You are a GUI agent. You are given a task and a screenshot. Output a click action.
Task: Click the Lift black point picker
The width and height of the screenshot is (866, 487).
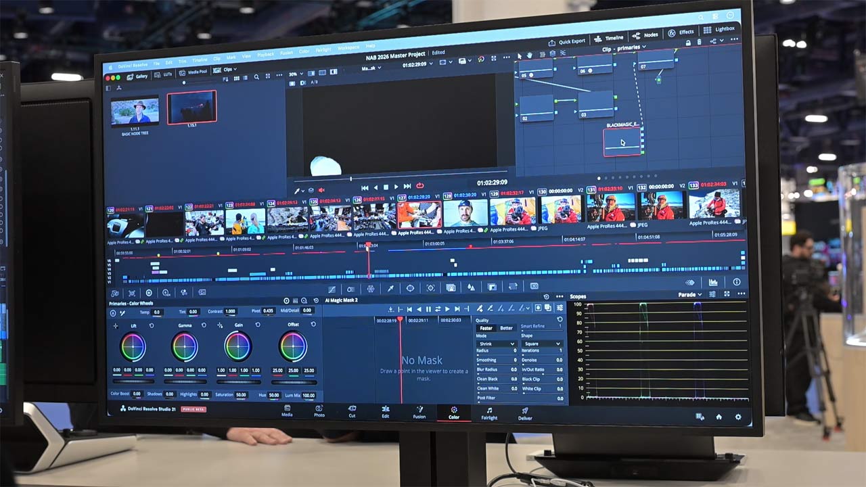point(116,326)
